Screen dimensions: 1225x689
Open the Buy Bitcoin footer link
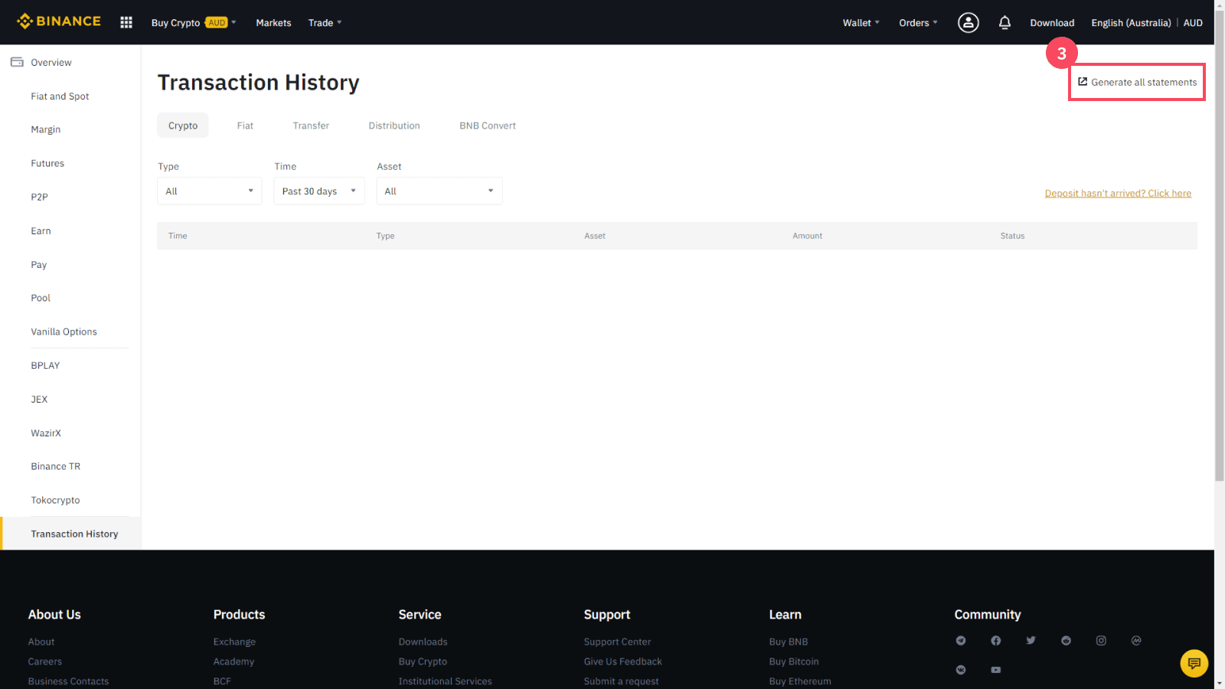794,661
